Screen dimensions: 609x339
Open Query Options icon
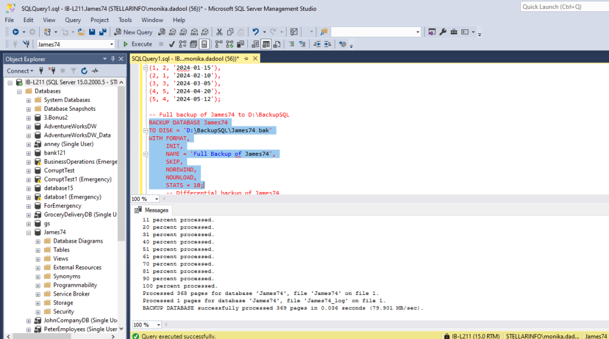pyautogui.click(x=193, y=44)
